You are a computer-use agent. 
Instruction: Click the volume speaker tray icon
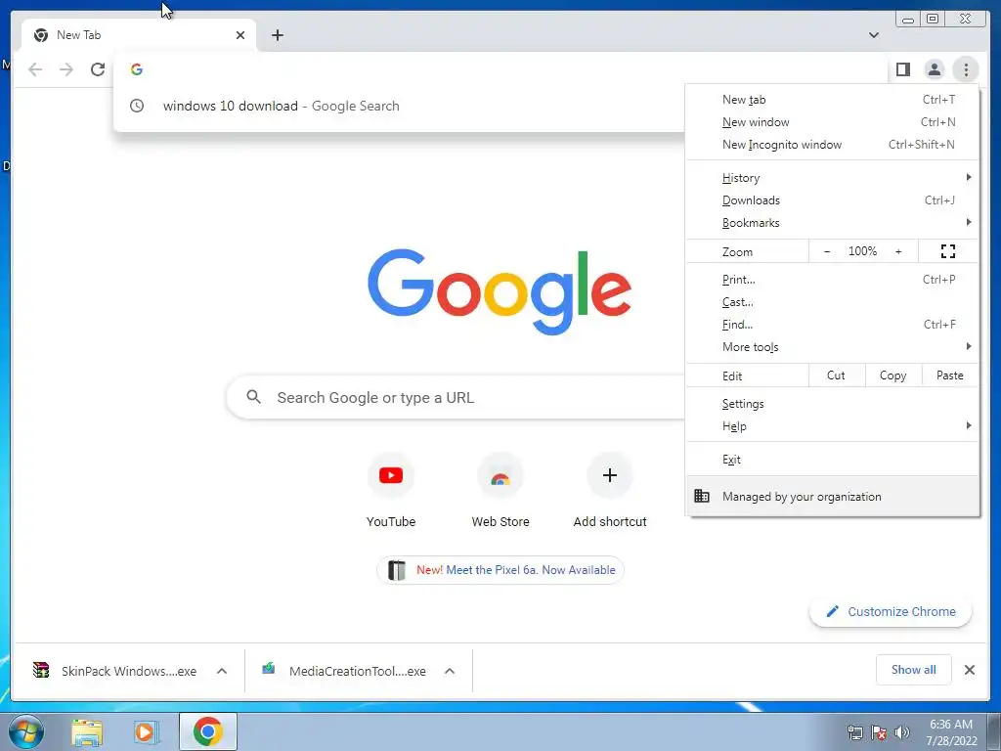[902, 732]
